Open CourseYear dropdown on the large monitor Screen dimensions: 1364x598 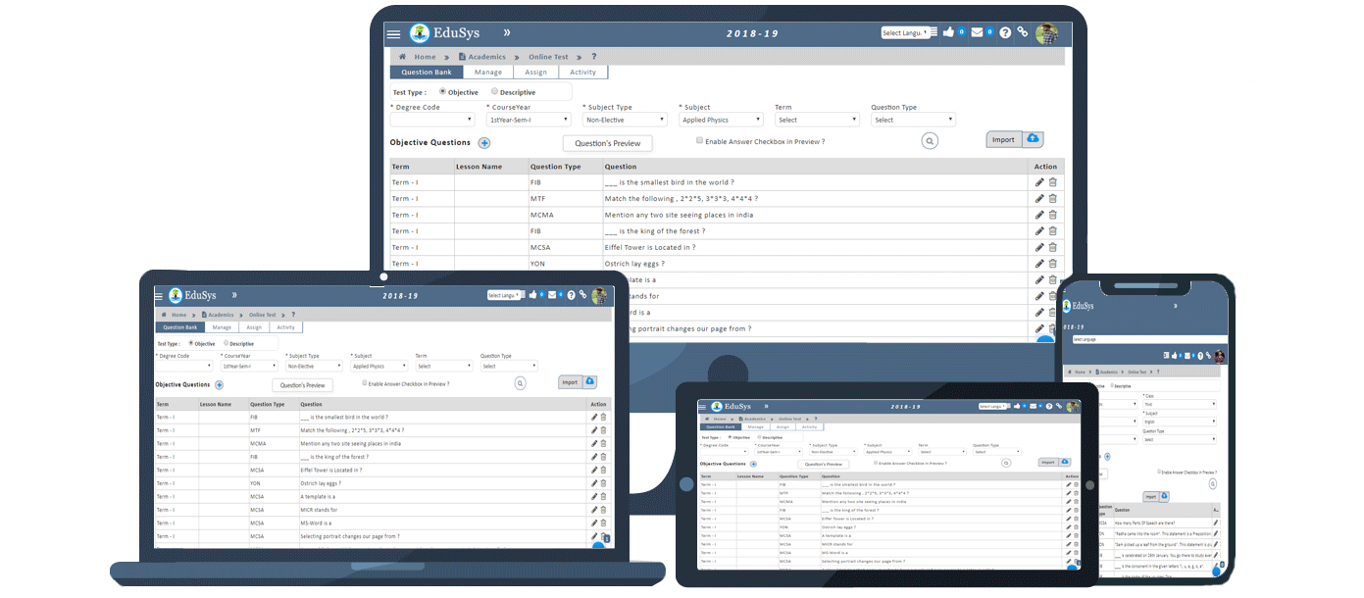[529, 120]
